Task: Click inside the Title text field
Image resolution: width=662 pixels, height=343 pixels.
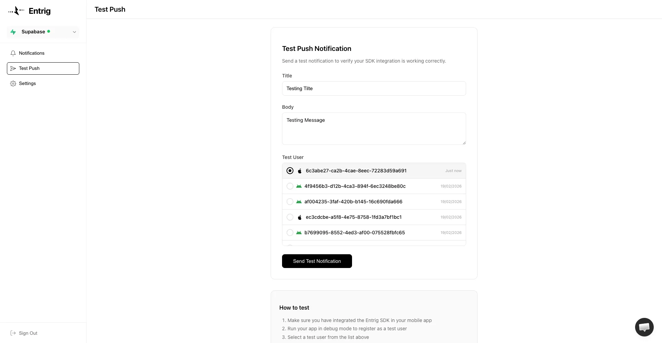Action: click(x=374, y=88)
